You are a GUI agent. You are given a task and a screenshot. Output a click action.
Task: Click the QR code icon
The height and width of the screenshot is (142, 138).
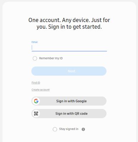(36, 114)
